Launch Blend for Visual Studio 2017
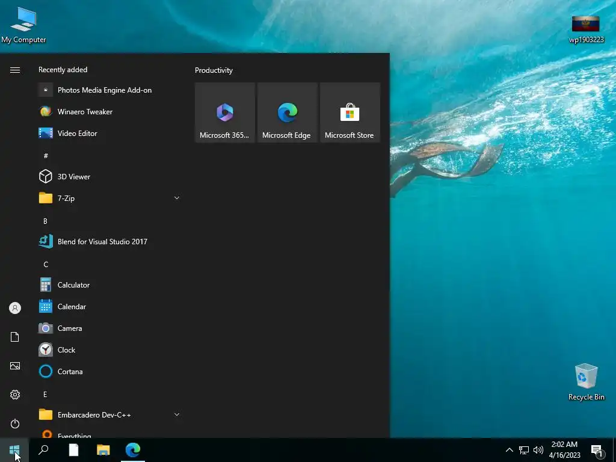The height and width of the screenshot is (462, 616). 110,242
